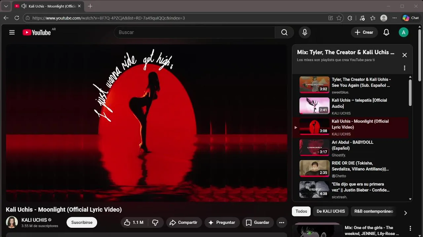Open browser extensions puzzle icon

click(350, 18)
